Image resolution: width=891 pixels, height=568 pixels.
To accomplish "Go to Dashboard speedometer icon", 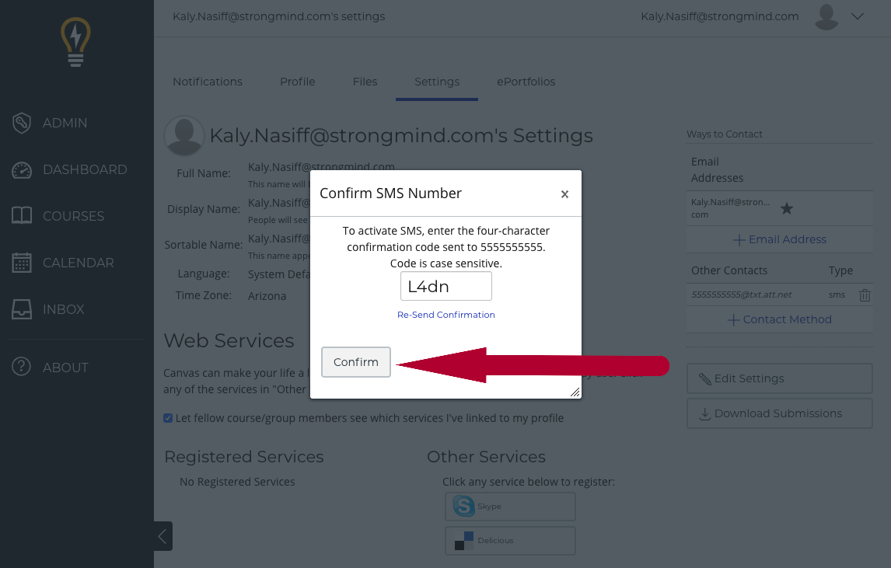I will pyautogui.click(x=22, y=170).
